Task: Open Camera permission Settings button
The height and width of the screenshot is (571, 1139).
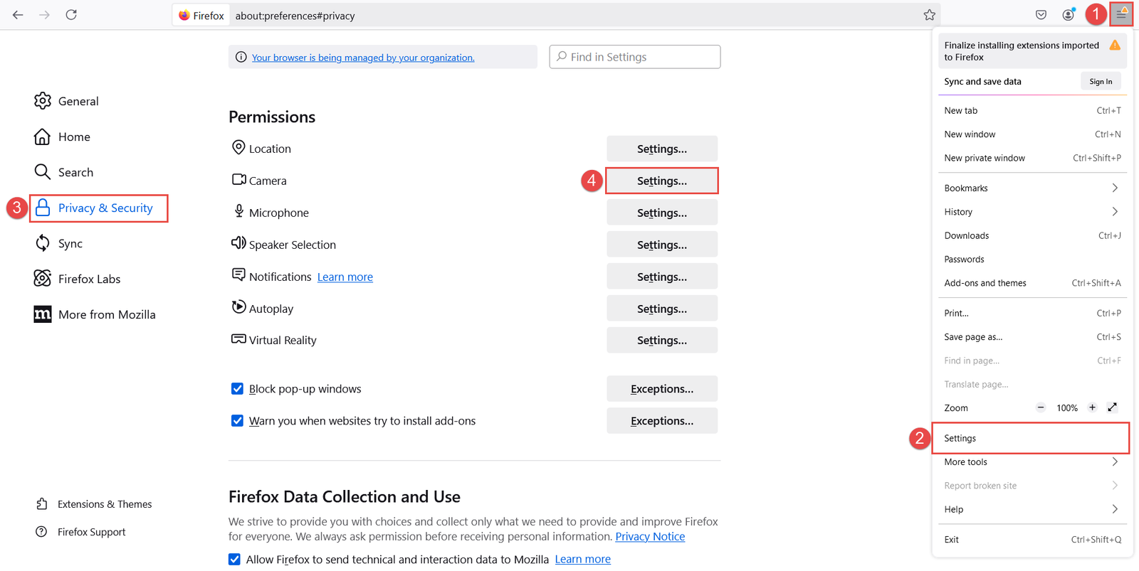Action: [x=662, y=181]
